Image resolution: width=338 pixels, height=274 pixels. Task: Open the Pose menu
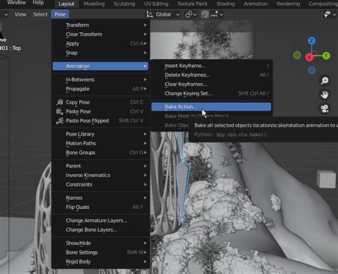coord(60,14)
